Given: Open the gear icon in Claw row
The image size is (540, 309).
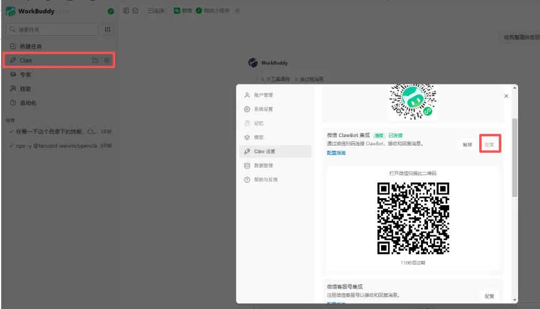Looking at the screenshot, I should click(x=107, y=60).
